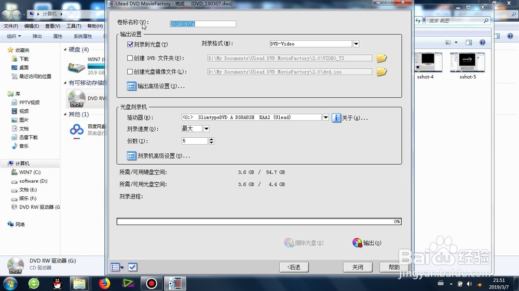Open folder browser for disc image file
This screenshot has height=291, width=519.
coord(381,71)
